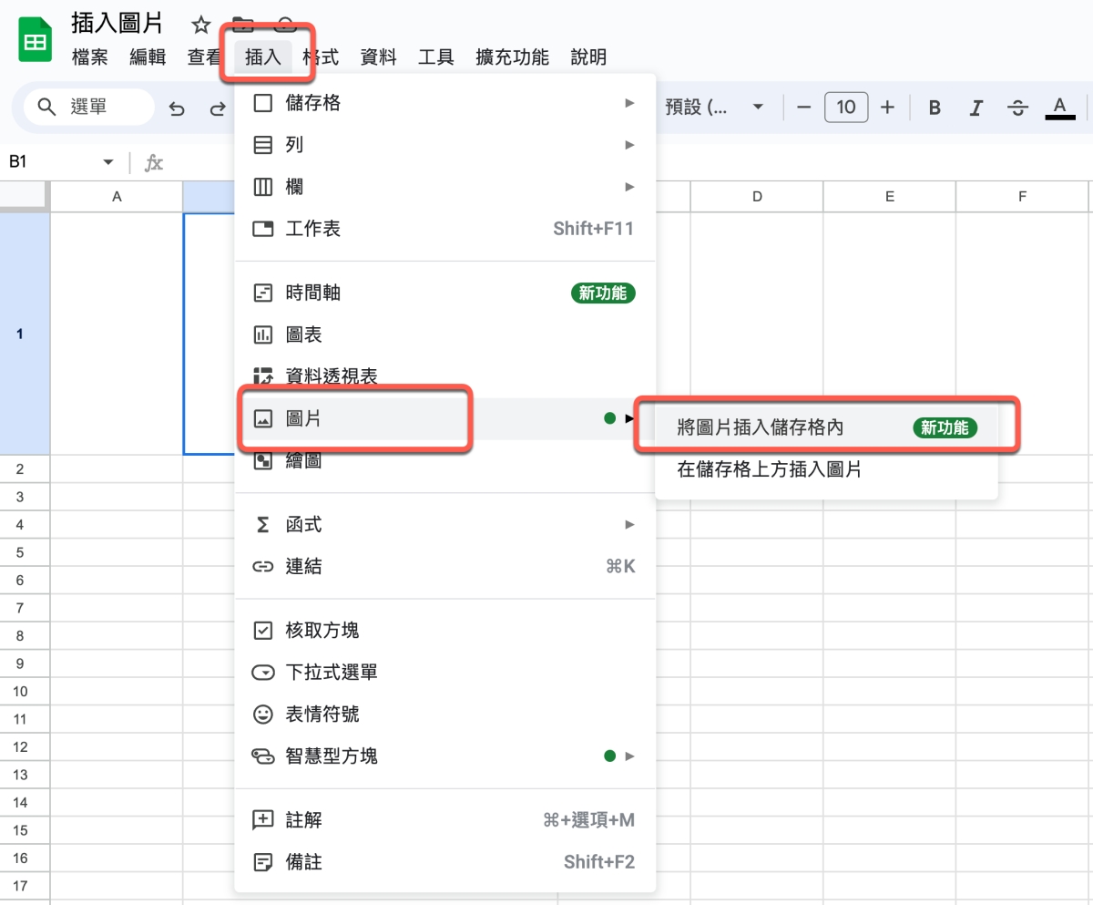This screenshot has height=905, width=1093.
Task: Insert a 核取方塊 checkbox
Action: tap(444, 630)
